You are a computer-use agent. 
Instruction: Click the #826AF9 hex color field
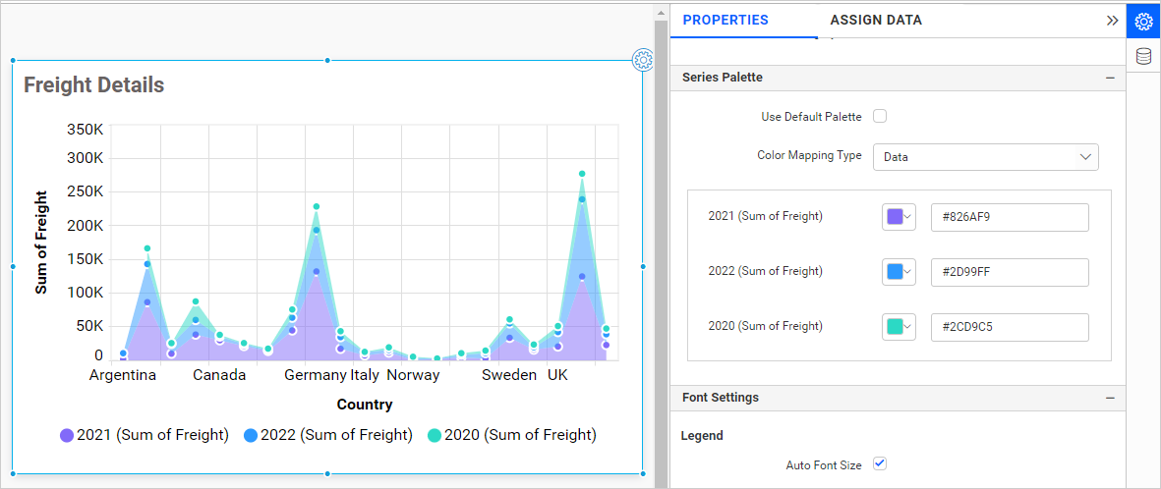point(1009,217)
